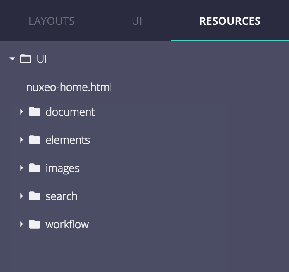Image resolution: width=289 pixels, height=272 pixels.
Task: Click the workflow folder icon
Action: [x=35, y=224]
